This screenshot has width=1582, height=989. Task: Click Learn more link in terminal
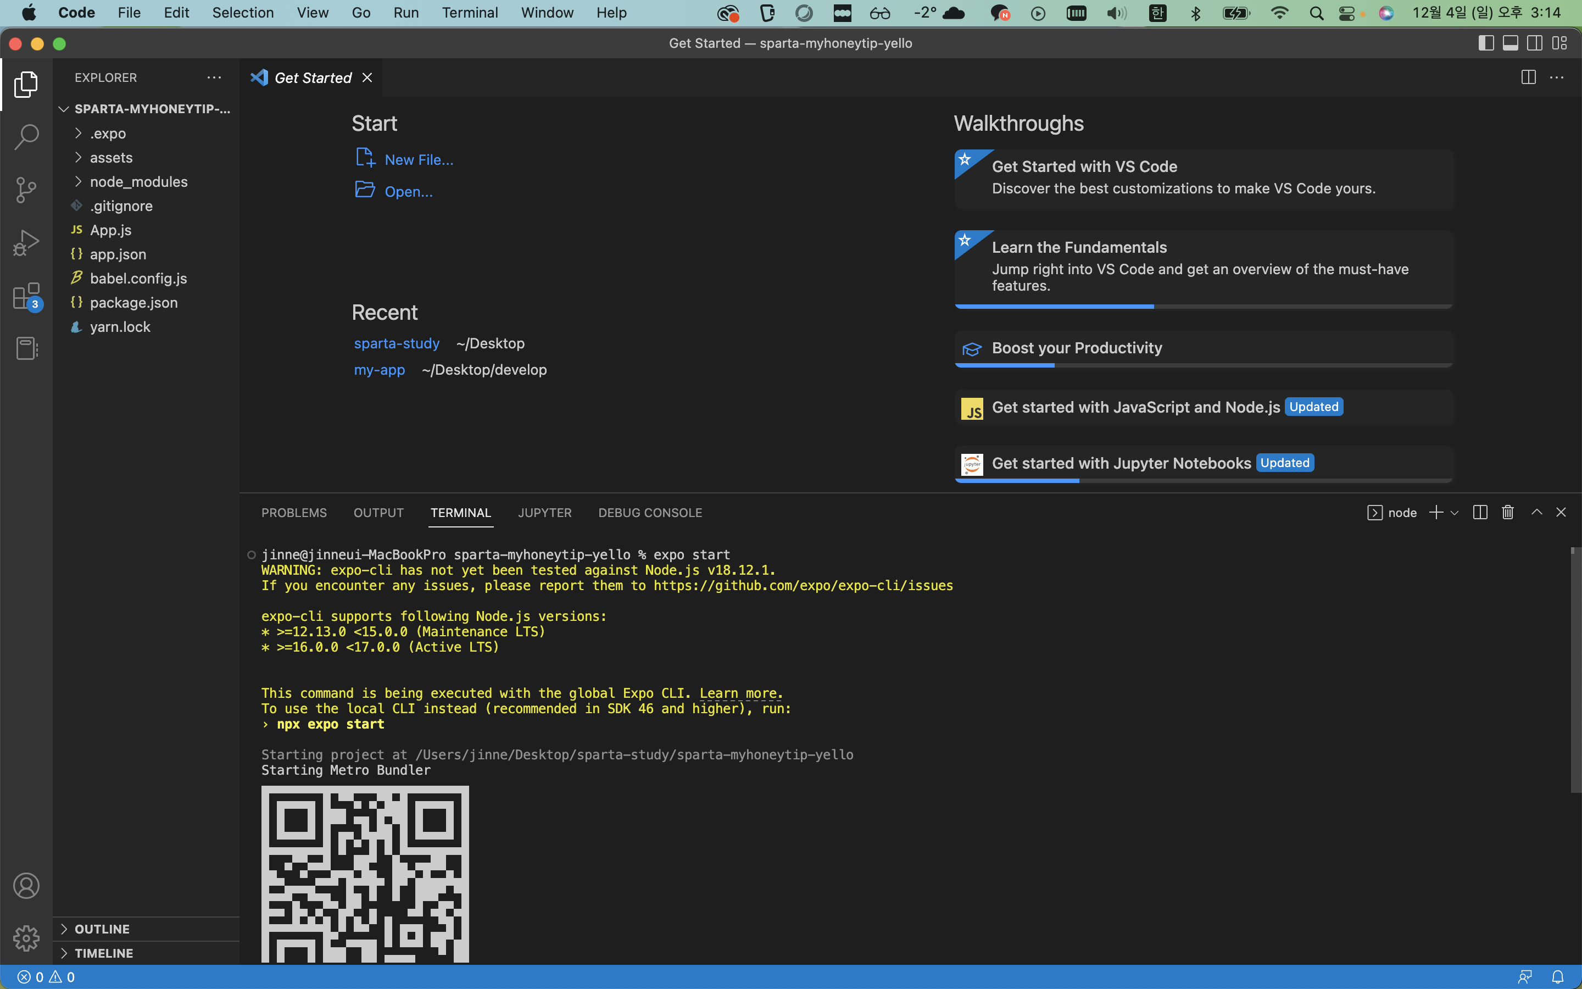pyautogui.click(x=740, y=693)
